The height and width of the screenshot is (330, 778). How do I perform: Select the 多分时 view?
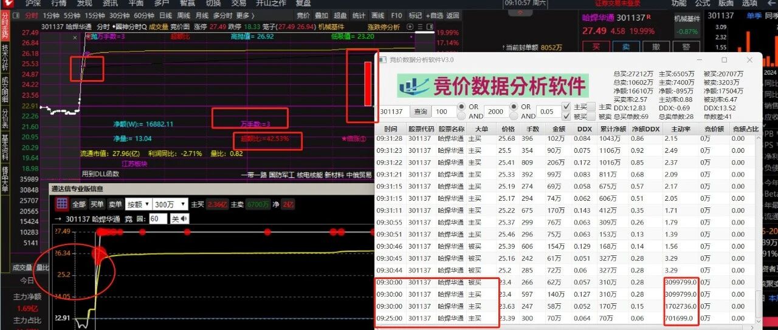[222, 15]
